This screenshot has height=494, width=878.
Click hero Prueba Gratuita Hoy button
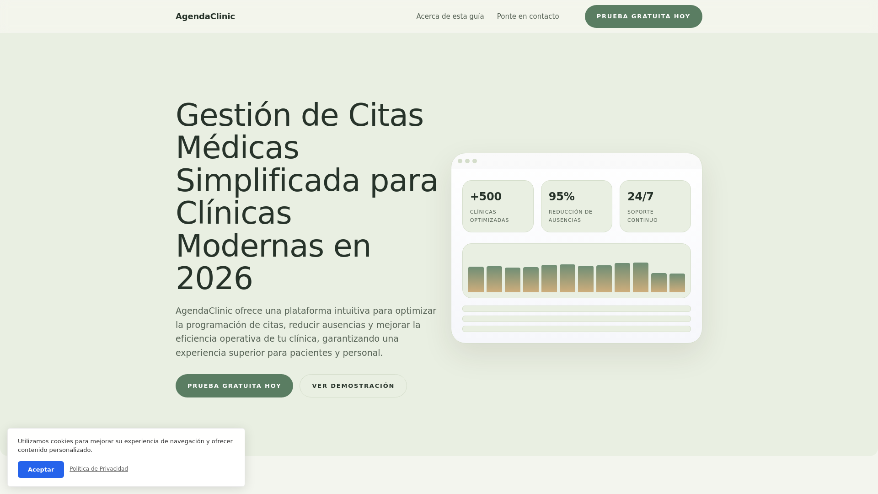click(x=234, y=386)
